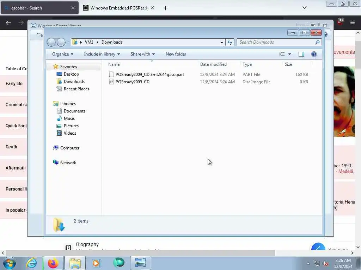This screenshot has width=361, height=270.
Task: Open Windows Media Player from taskbar
Action: (97, 263)
